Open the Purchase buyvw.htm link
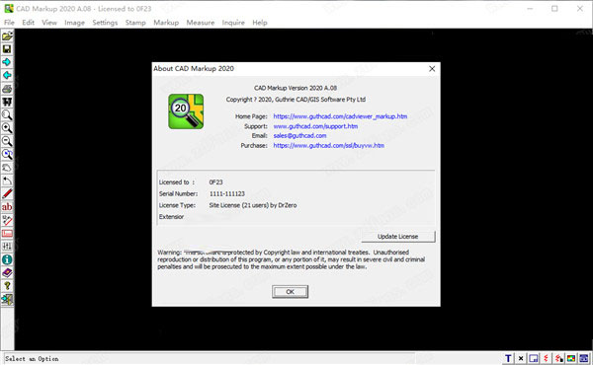The height and width of the screenshot is (365, 593). (x=329, y=145)
